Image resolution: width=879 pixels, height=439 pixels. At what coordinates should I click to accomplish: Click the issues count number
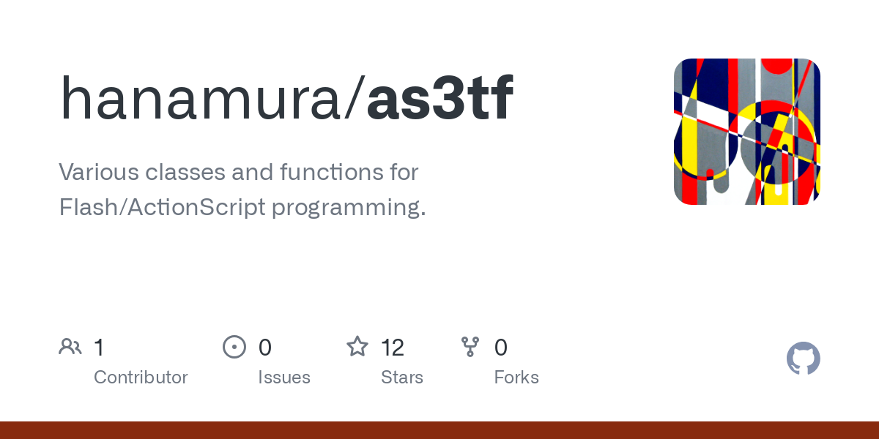(x=265, y=348)
